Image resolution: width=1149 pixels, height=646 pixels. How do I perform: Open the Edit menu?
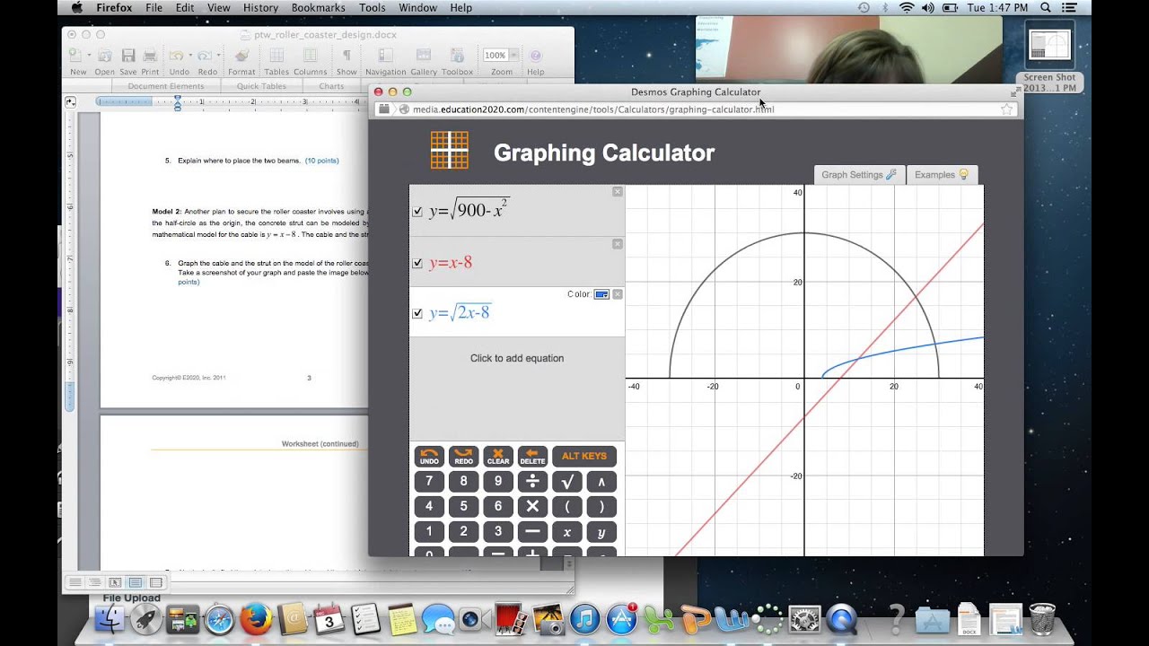click(185, 7)
